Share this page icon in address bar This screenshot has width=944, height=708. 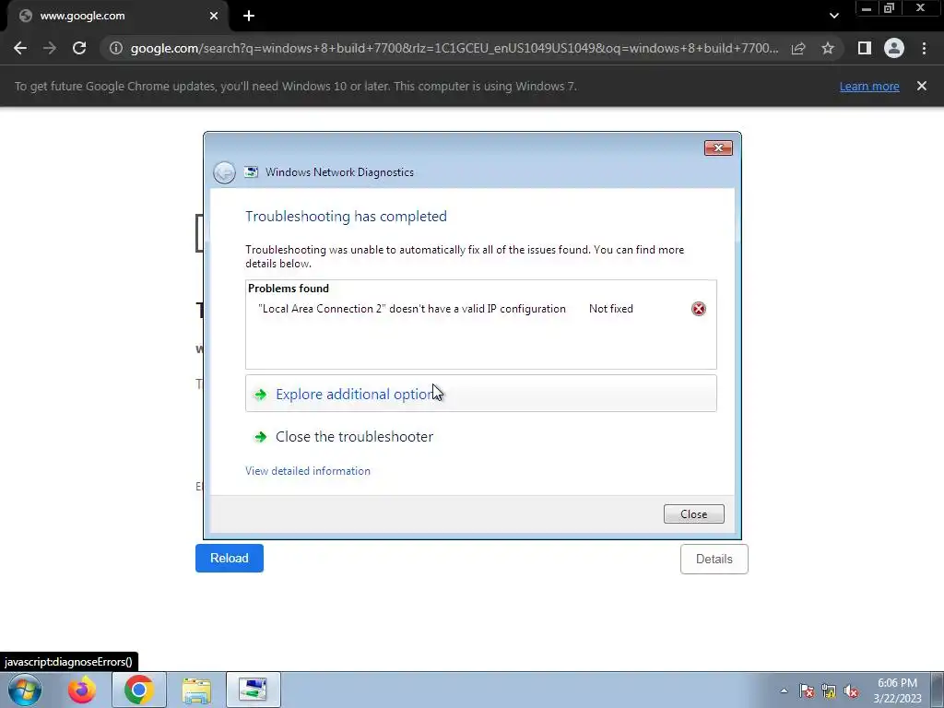click(798, 48)
